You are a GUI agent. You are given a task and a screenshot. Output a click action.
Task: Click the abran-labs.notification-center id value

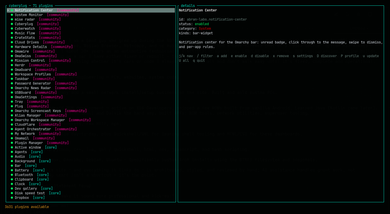tap(217, 19)
